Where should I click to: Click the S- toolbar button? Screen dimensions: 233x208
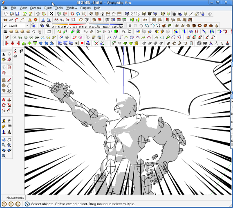105,32
